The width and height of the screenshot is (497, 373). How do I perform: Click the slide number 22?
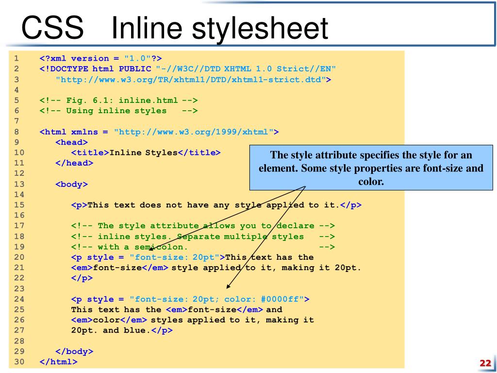485,363
